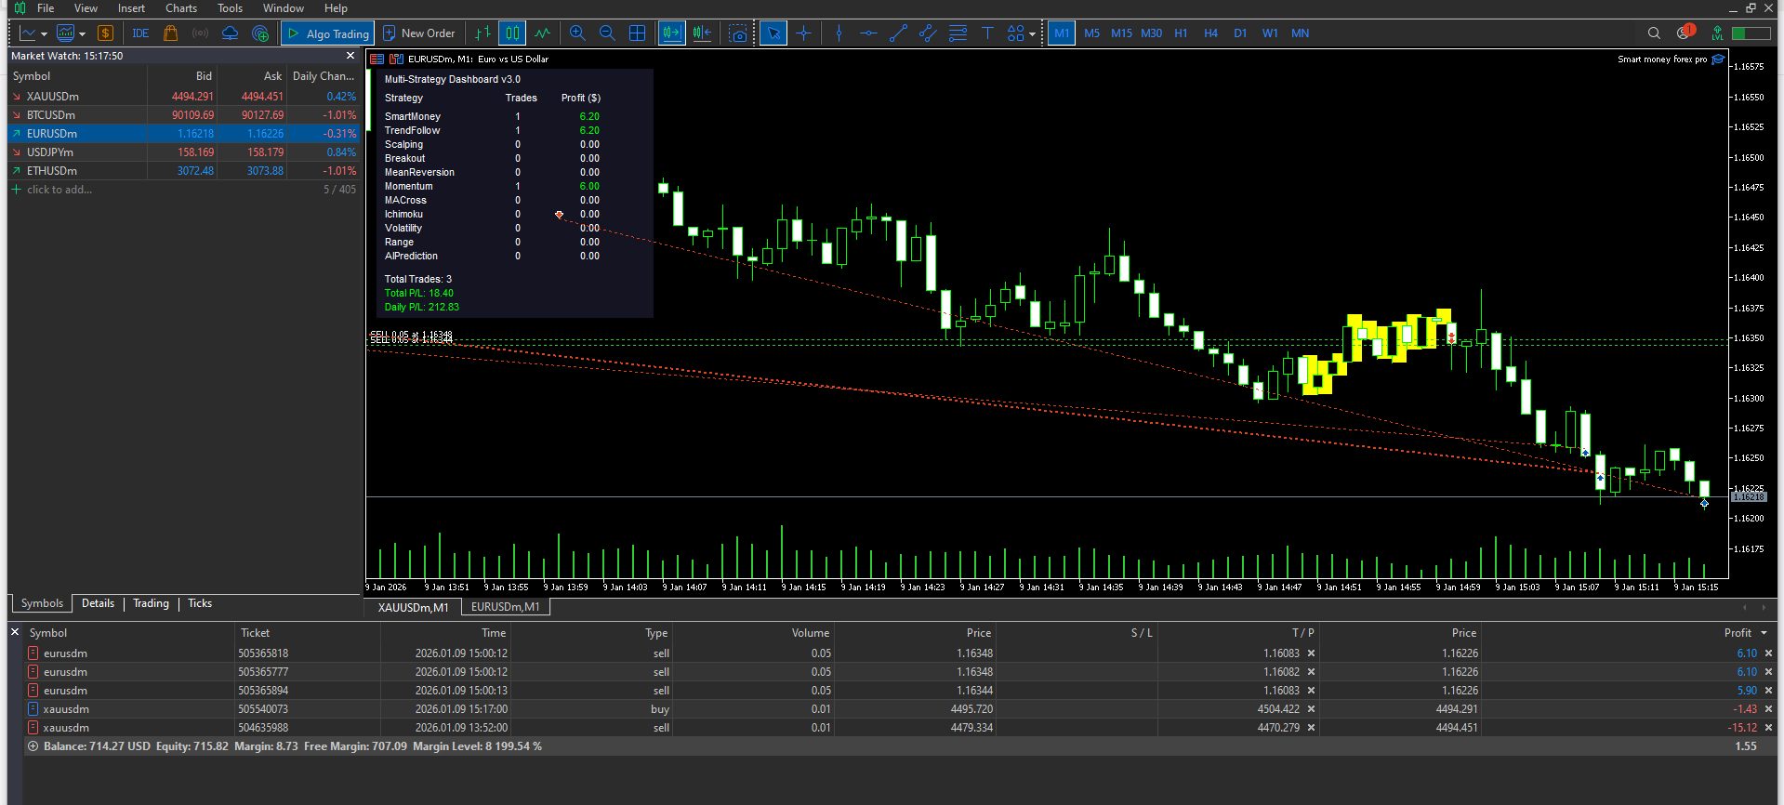Open the objects shapes dropdown arrow
The width and height of the screenshot is (1784, 805).
click(1032, 34)
